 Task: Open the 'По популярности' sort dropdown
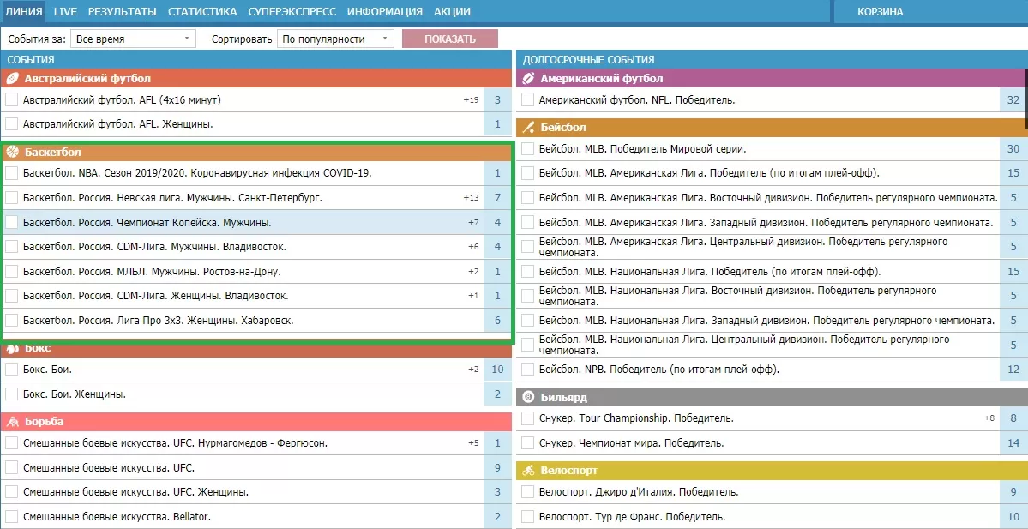[335, 39]
